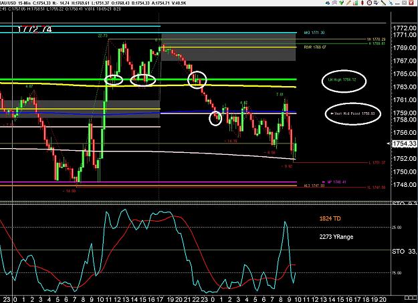Click the 1772.00 price axis label
Screen dimensions: 418x303
[x=404, y=28]
